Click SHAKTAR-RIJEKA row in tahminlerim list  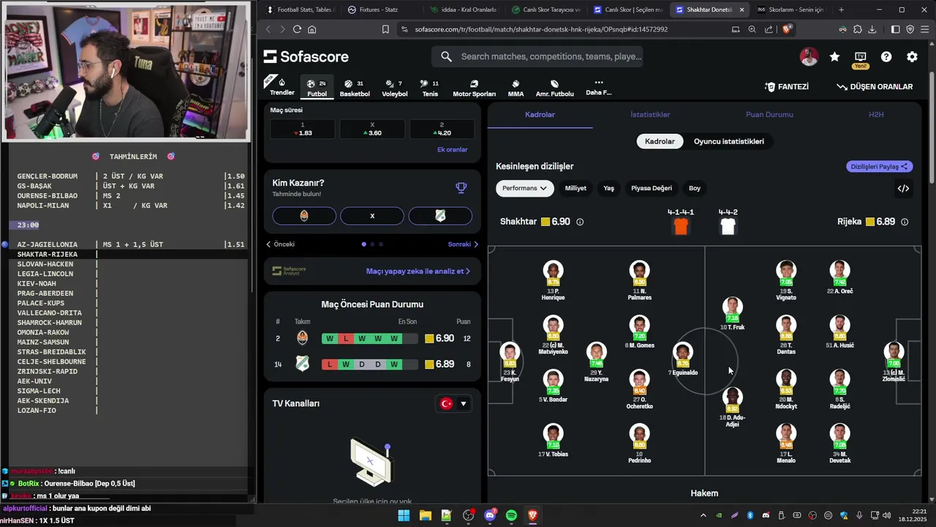(129, 254)
